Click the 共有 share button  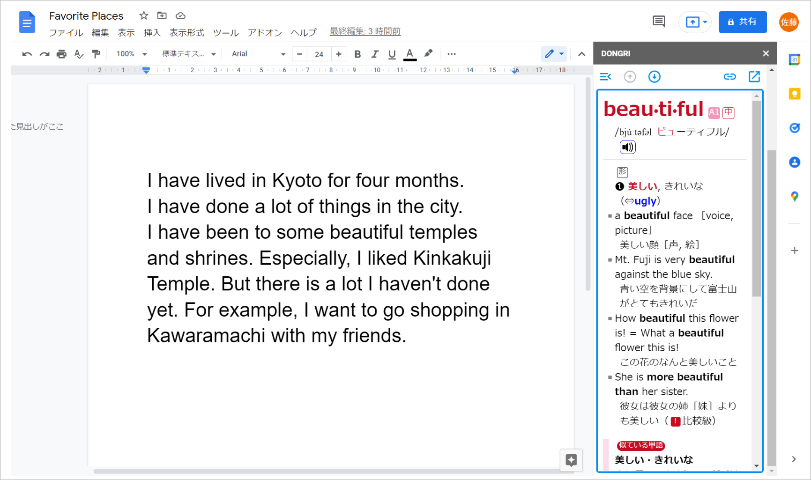point(743,22)
